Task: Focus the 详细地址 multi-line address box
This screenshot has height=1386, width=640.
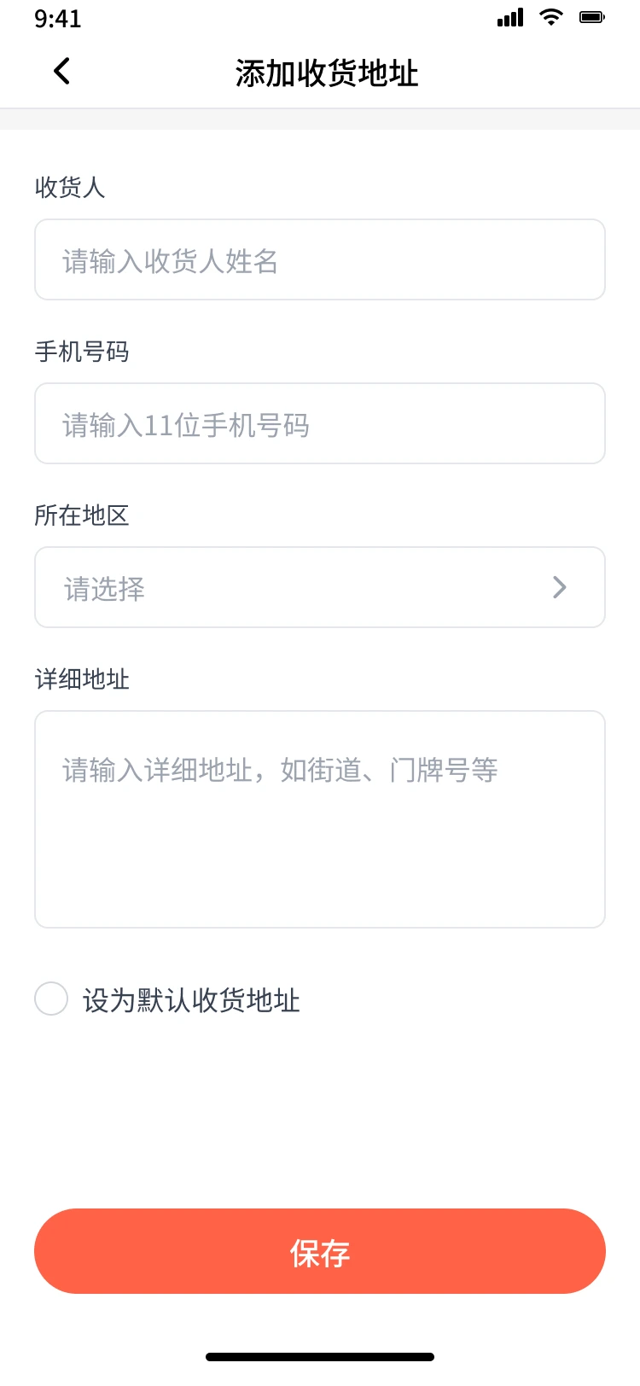Action: [320, 819]
